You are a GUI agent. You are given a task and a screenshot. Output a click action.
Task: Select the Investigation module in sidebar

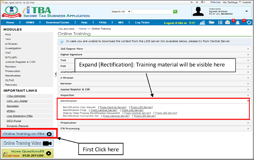click(x=13, y=48)
